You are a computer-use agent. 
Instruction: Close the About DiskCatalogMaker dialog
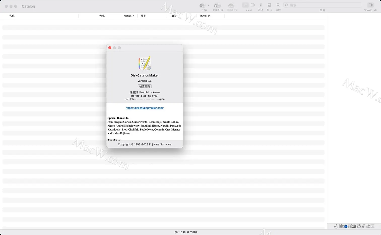click(110, 48)
